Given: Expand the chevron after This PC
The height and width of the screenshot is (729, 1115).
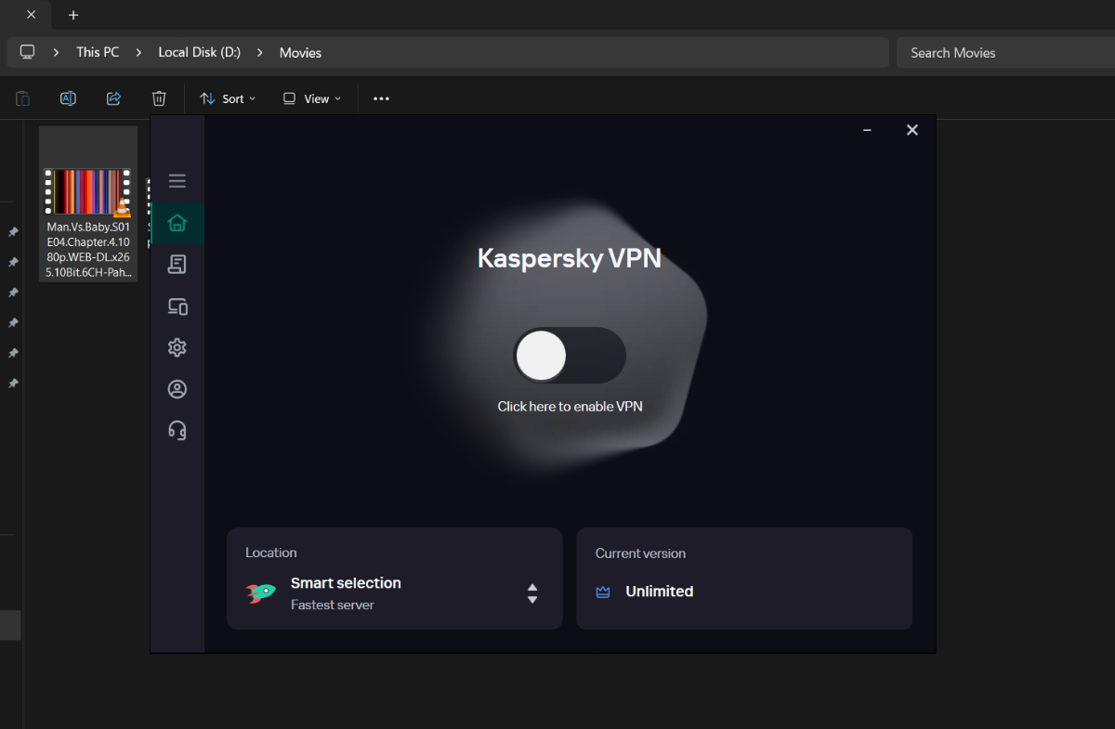Looking at the screenshot, I should pos(138,52).
